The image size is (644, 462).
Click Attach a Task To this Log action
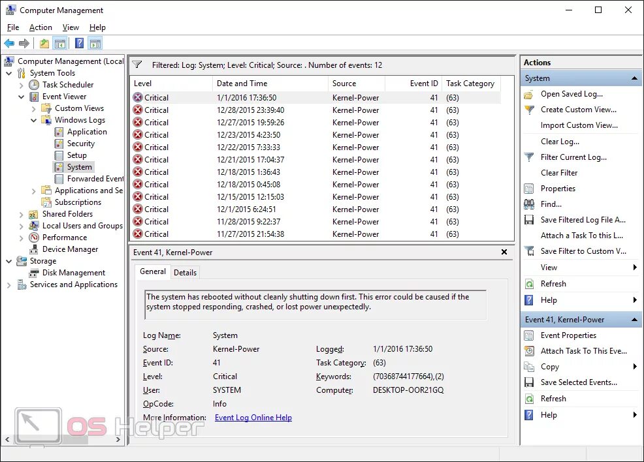tap(581, 236)
